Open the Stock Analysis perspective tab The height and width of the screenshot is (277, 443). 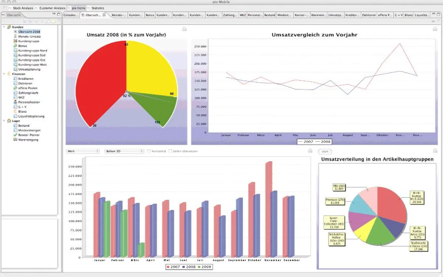pyautogui.click(x=23, y=8)
